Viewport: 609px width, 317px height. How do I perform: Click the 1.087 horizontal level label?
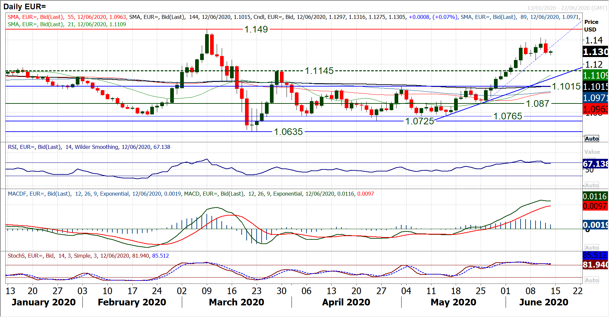[538, 104]
